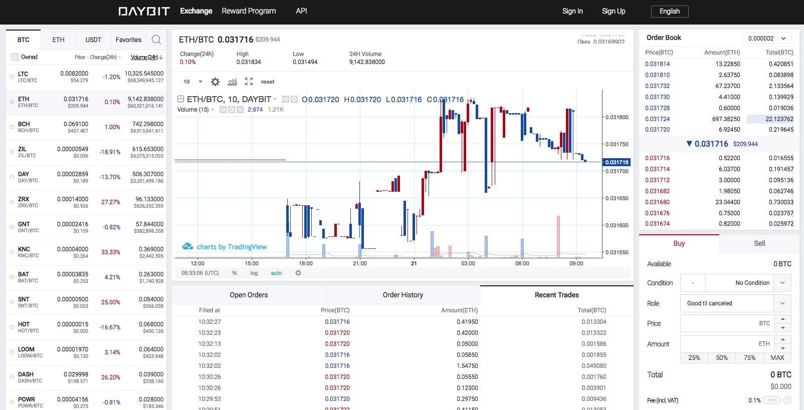Toggle ETH/BTC series visibility eye
The image size is (804, 410).
coord(286,100)
